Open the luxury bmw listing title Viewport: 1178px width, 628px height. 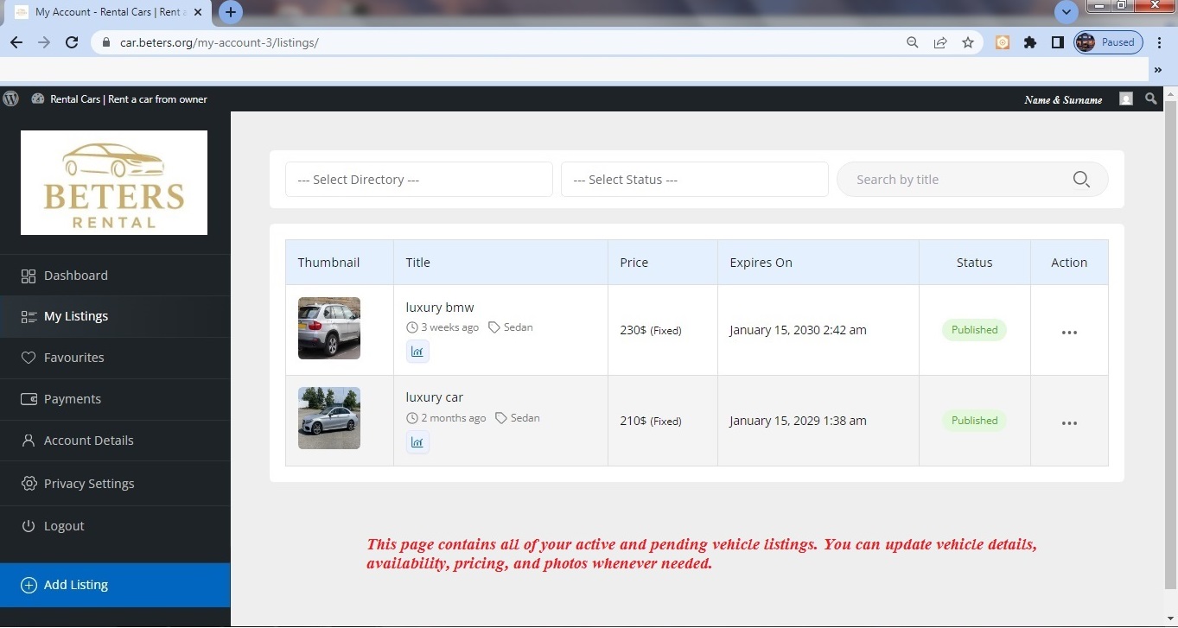440,308
